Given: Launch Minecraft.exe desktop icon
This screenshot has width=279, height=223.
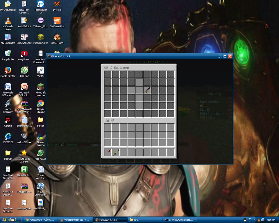Looking at the screenshot, I should pos(41,39).
